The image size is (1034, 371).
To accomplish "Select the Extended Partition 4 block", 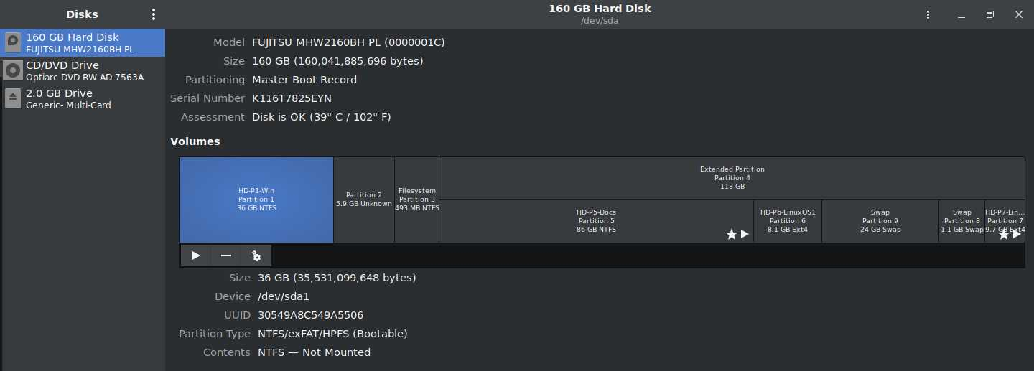I will click(732, 178).
